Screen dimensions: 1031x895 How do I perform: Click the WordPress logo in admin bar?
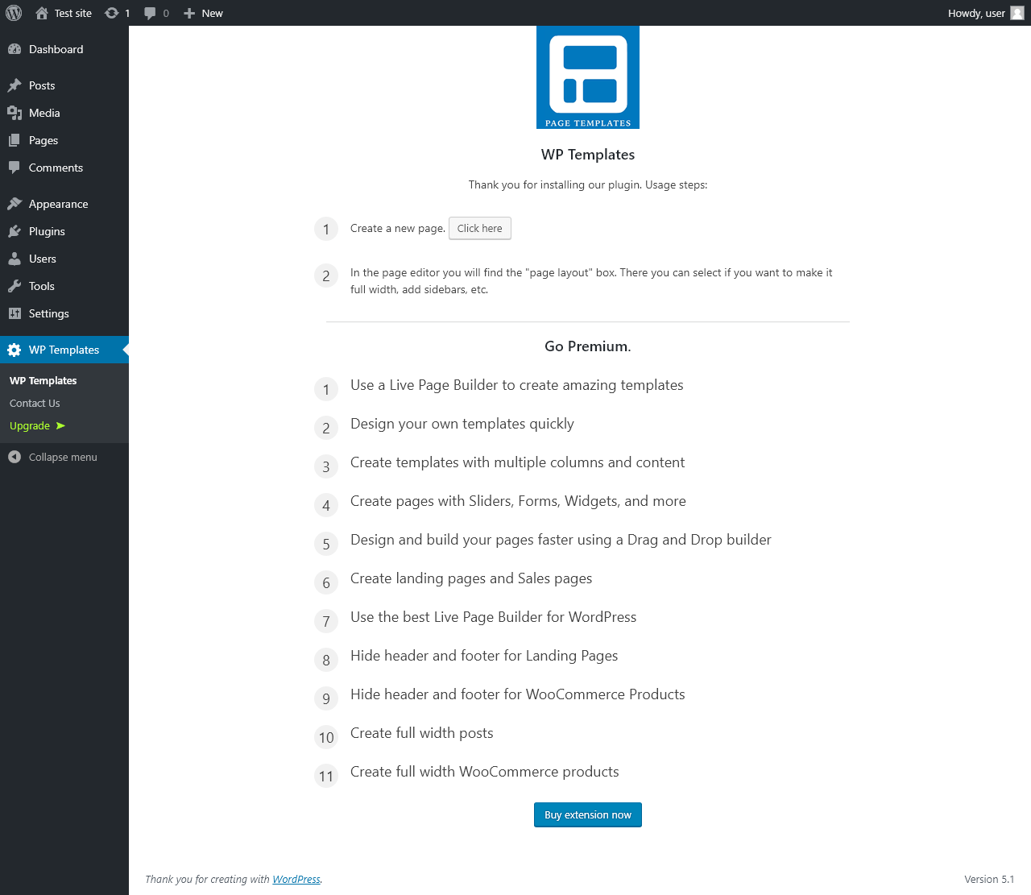14,13
